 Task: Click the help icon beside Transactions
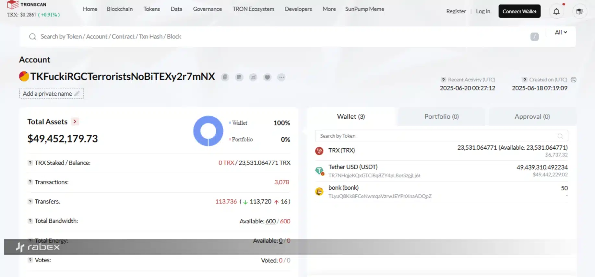[x=30, y=182]
